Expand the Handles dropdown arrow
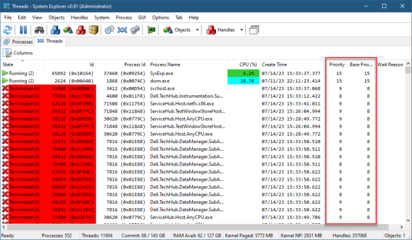 (x=242, y=30)
